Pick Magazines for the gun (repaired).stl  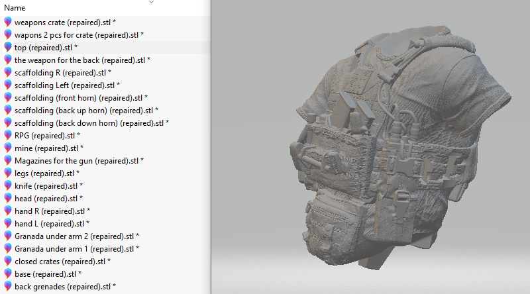pyautogui.click(x=79, y=160)
